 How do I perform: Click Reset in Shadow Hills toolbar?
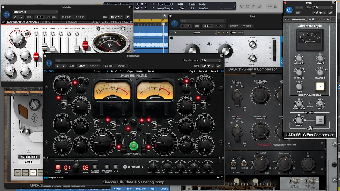150,72
